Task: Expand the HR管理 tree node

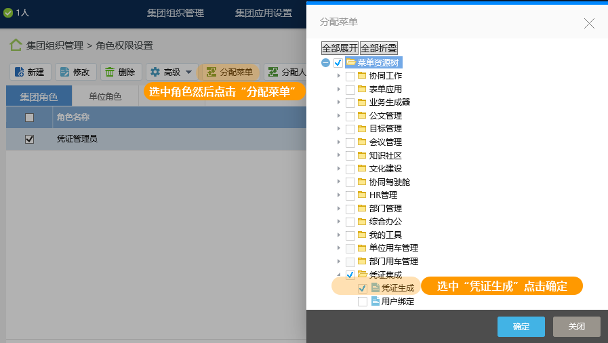Action: pos(339,195)
